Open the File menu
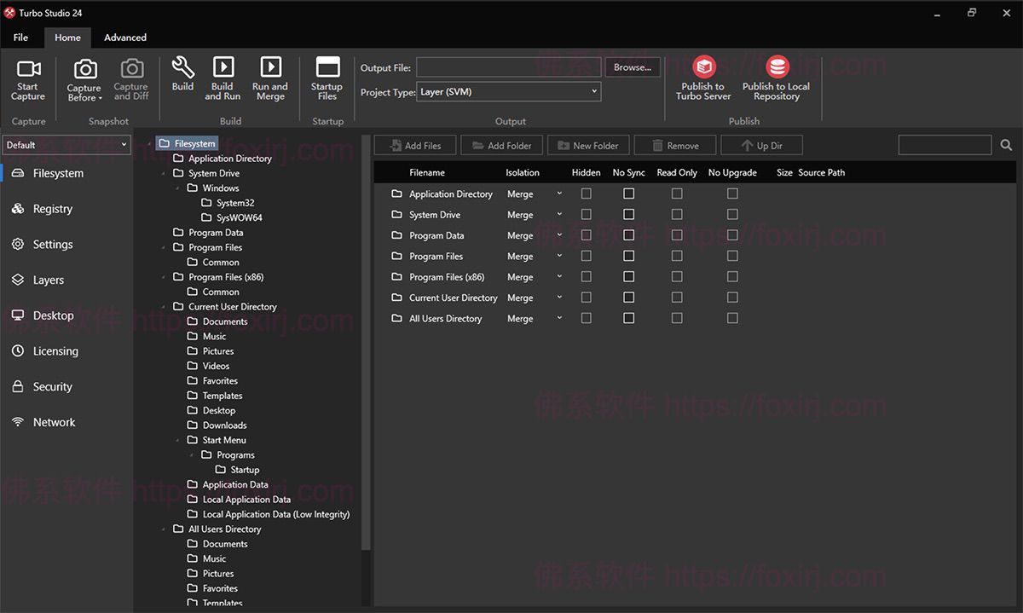Screen dimensions: 1023x613 [x=20, y=38]
